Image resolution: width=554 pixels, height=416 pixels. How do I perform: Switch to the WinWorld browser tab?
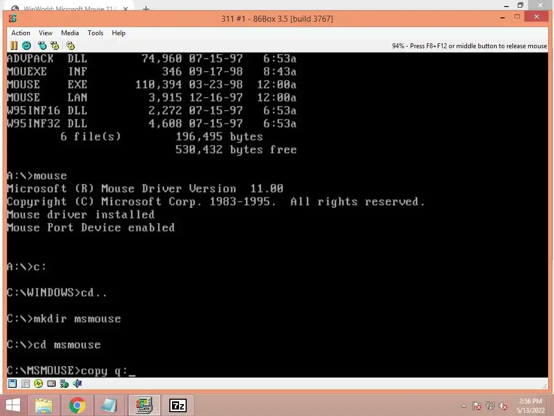[67, 8]
